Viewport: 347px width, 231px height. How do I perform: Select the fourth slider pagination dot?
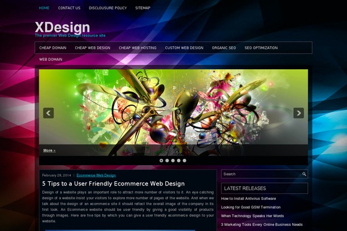(179, 161)
